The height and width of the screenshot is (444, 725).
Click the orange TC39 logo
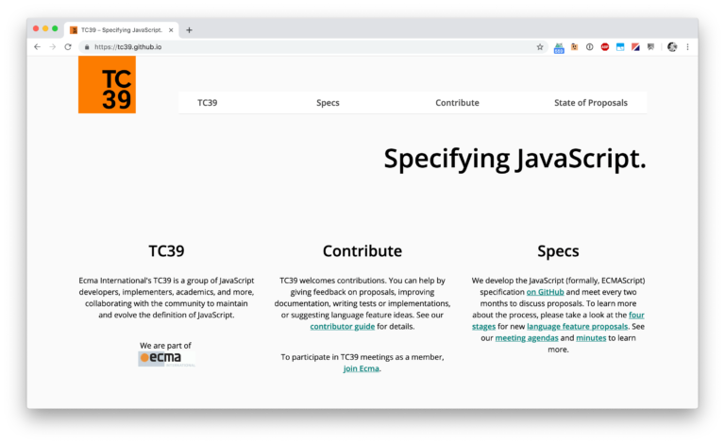(x=107, y=85)
